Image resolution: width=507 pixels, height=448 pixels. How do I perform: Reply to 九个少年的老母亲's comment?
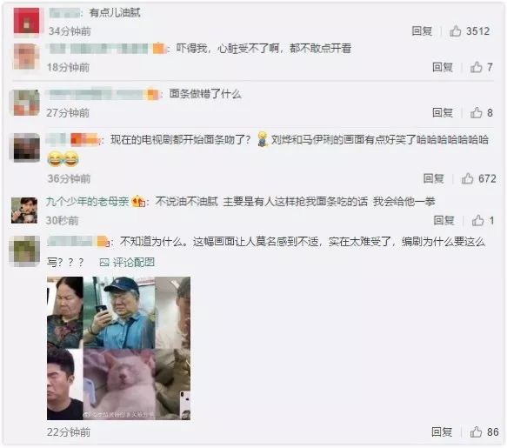tap(444, 221)
